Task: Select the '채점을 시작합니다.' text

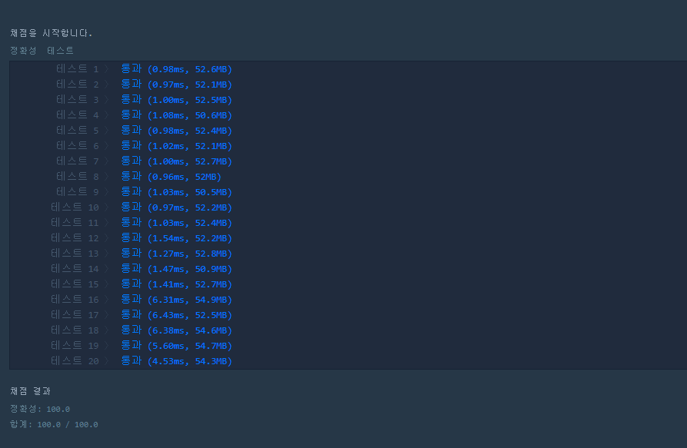Action: [52, 33]
